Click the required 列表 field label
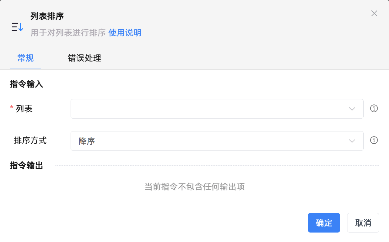 coord(24,109)
